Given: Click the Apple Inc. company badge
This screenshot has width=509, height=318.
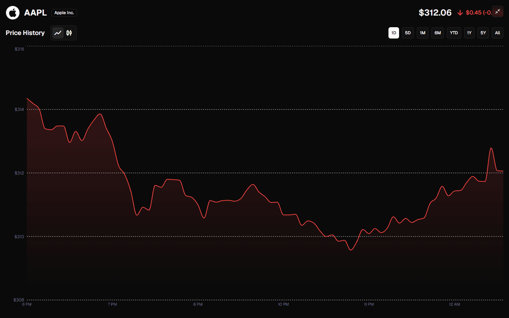Looking at the screenshot, I should pos(64,13).
